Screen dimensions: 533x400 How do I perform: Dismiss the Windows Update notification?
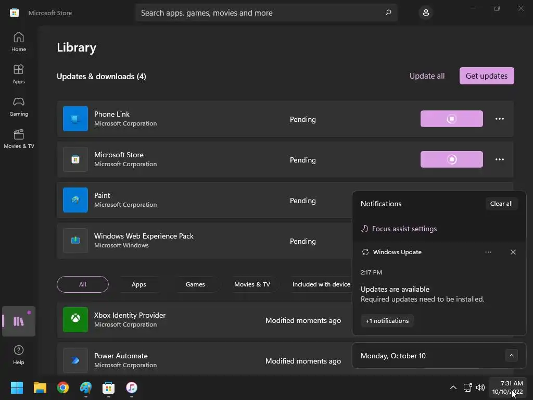513,252
